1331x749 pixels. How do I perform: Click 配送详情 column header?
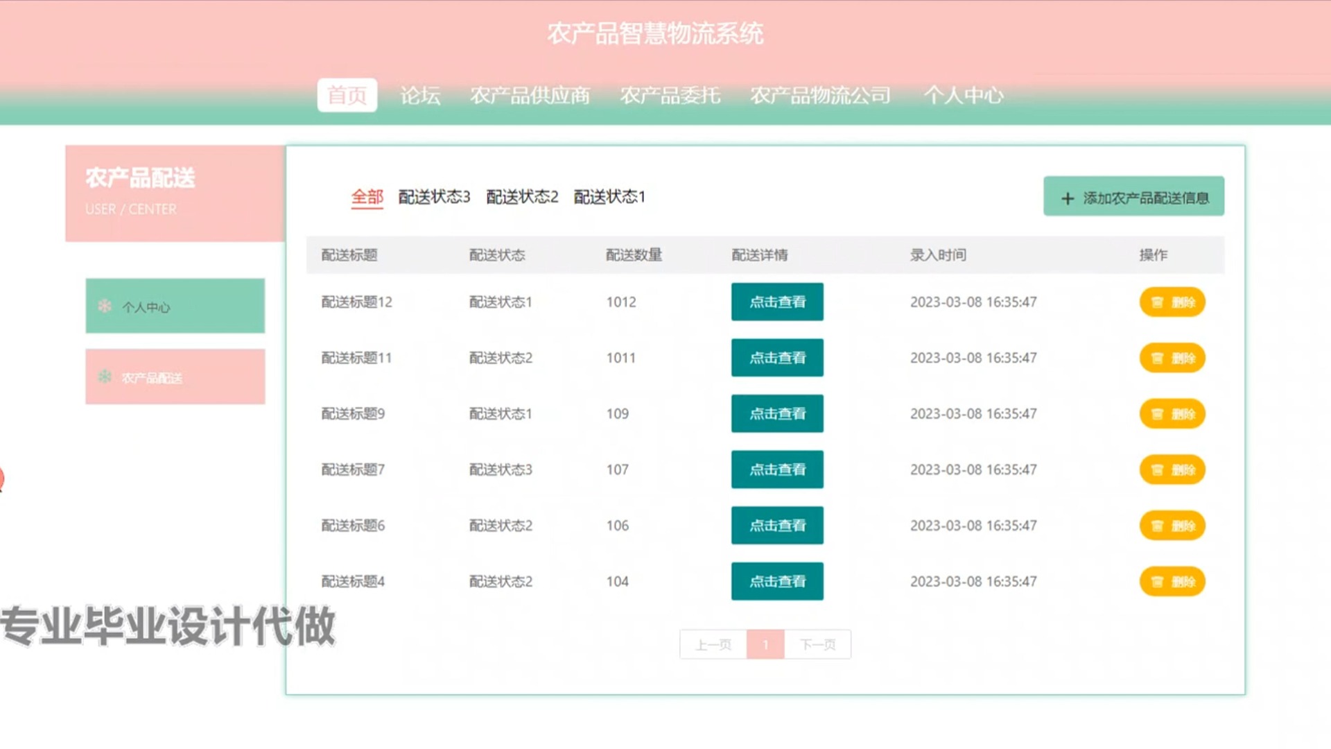(760, 255)
